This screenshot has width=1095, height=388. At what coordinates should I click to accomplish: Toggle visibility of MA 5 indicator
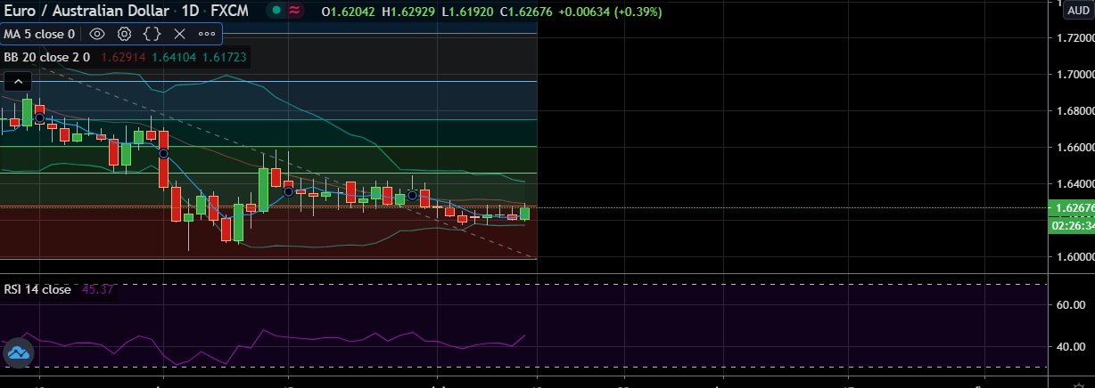tap(97, 34)
